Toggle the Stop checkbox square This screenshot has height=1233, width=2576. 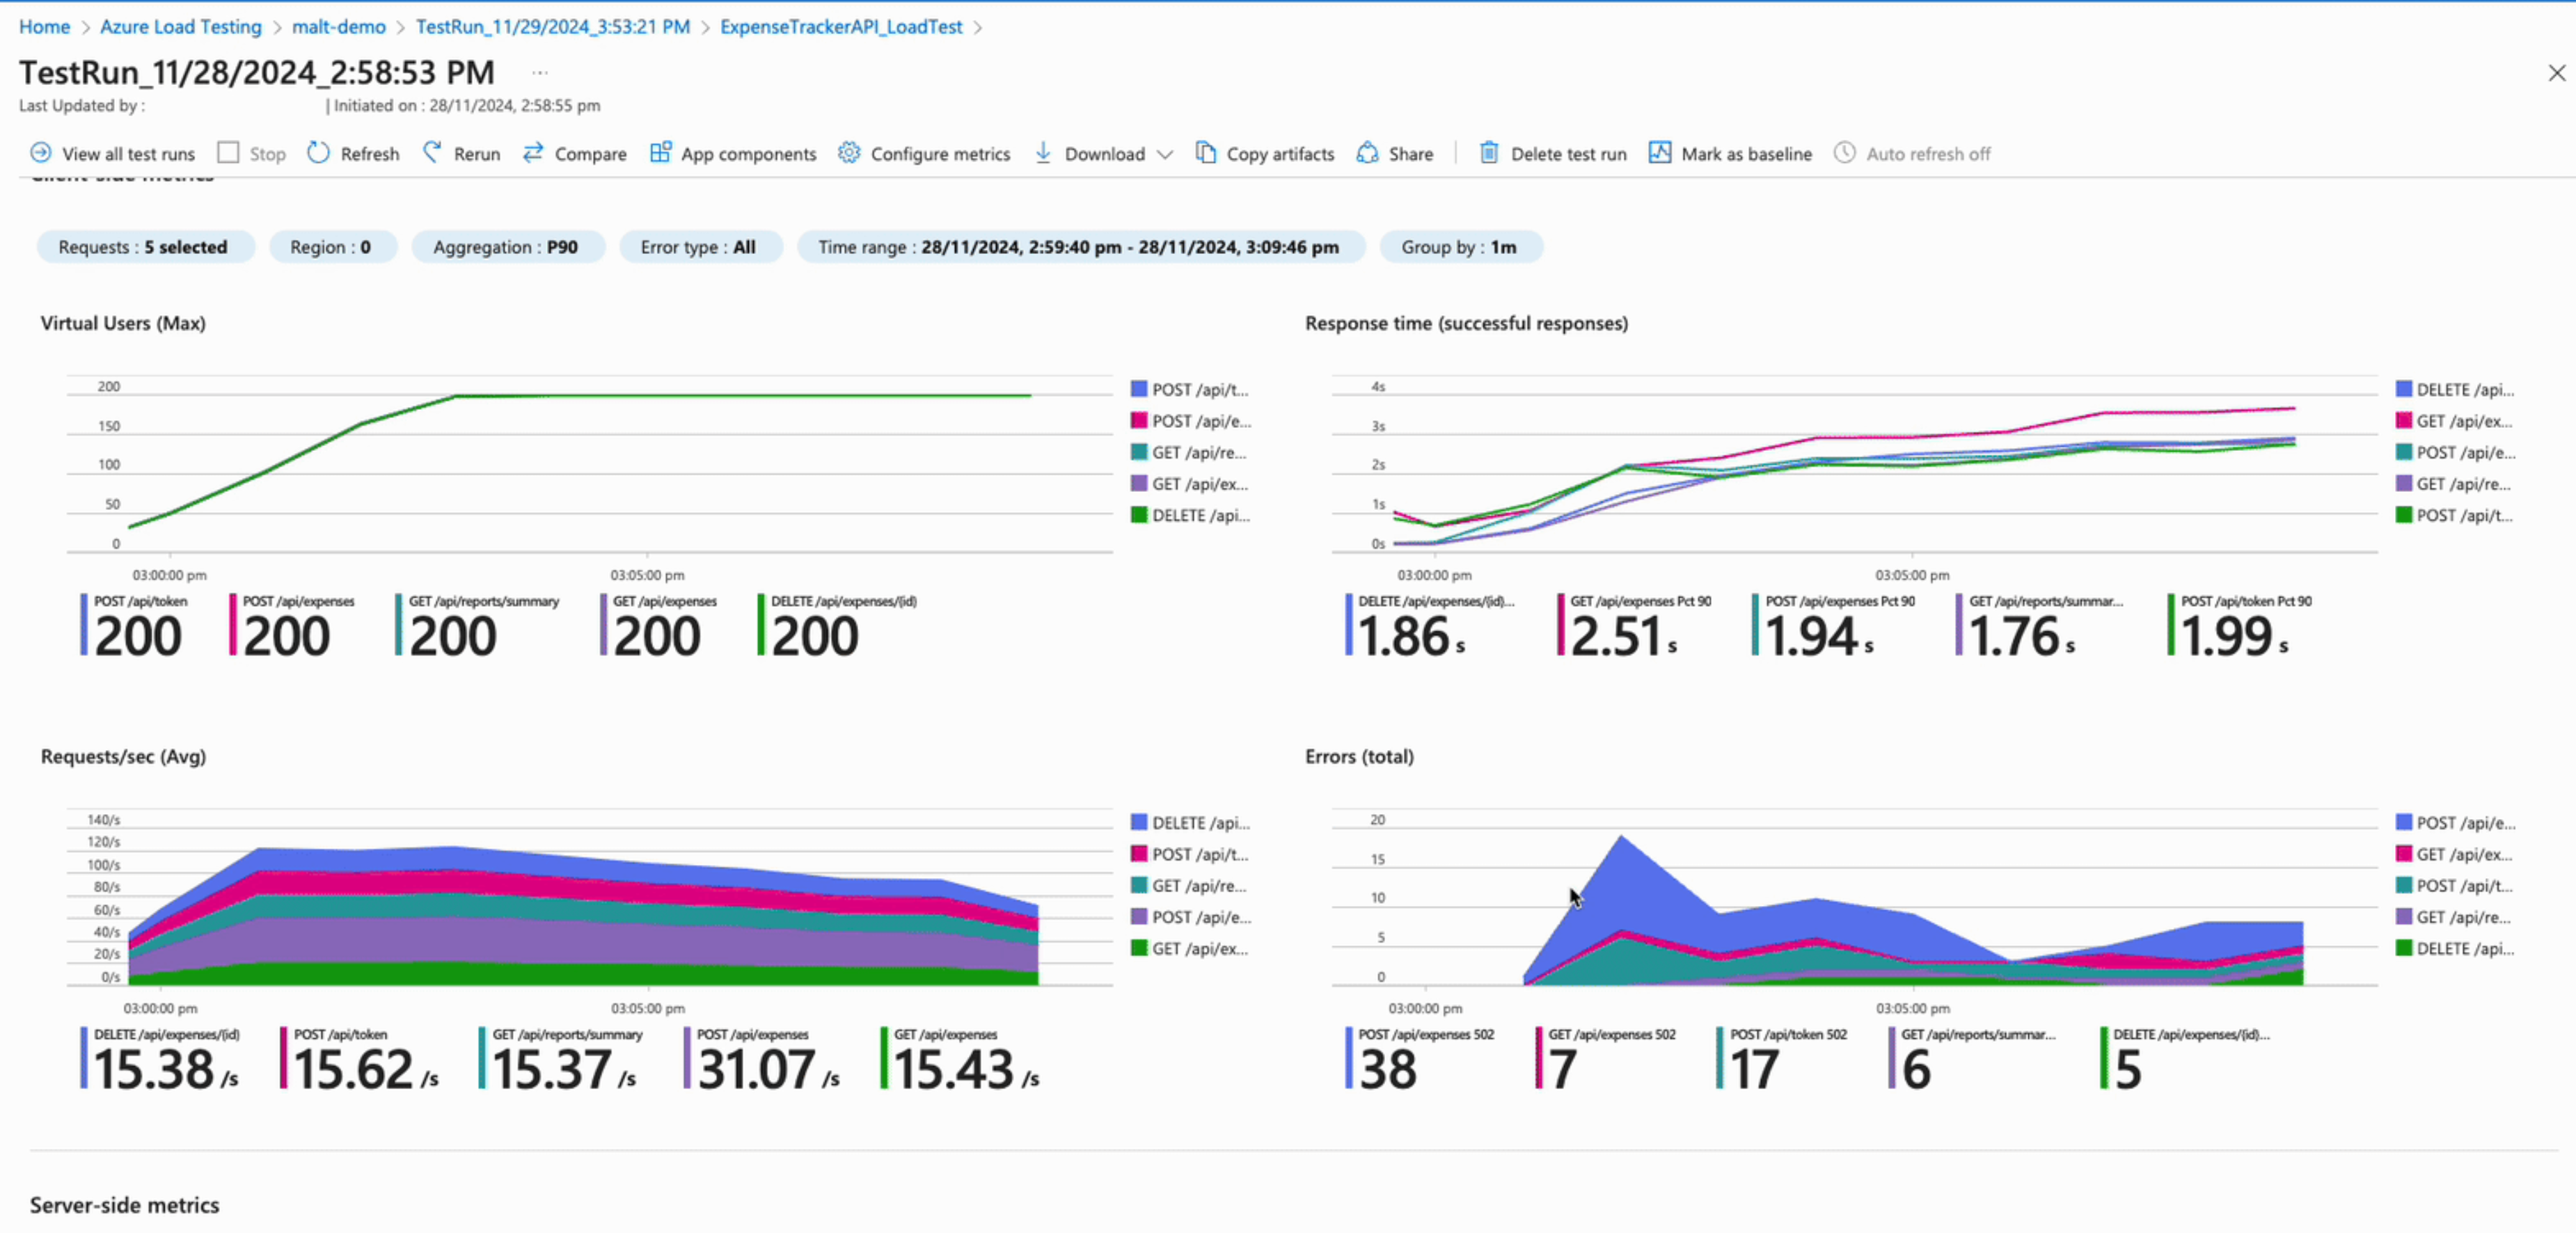tap(228, 153)
